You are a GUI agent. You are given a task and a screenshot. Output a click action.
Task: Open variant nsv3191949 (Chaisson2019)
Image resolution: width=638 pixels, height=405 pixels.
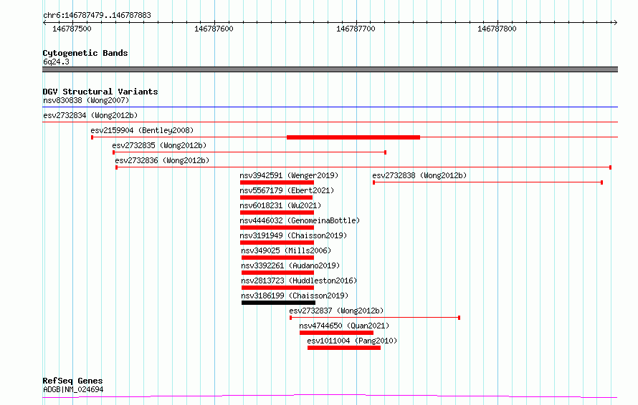[293, 235]
